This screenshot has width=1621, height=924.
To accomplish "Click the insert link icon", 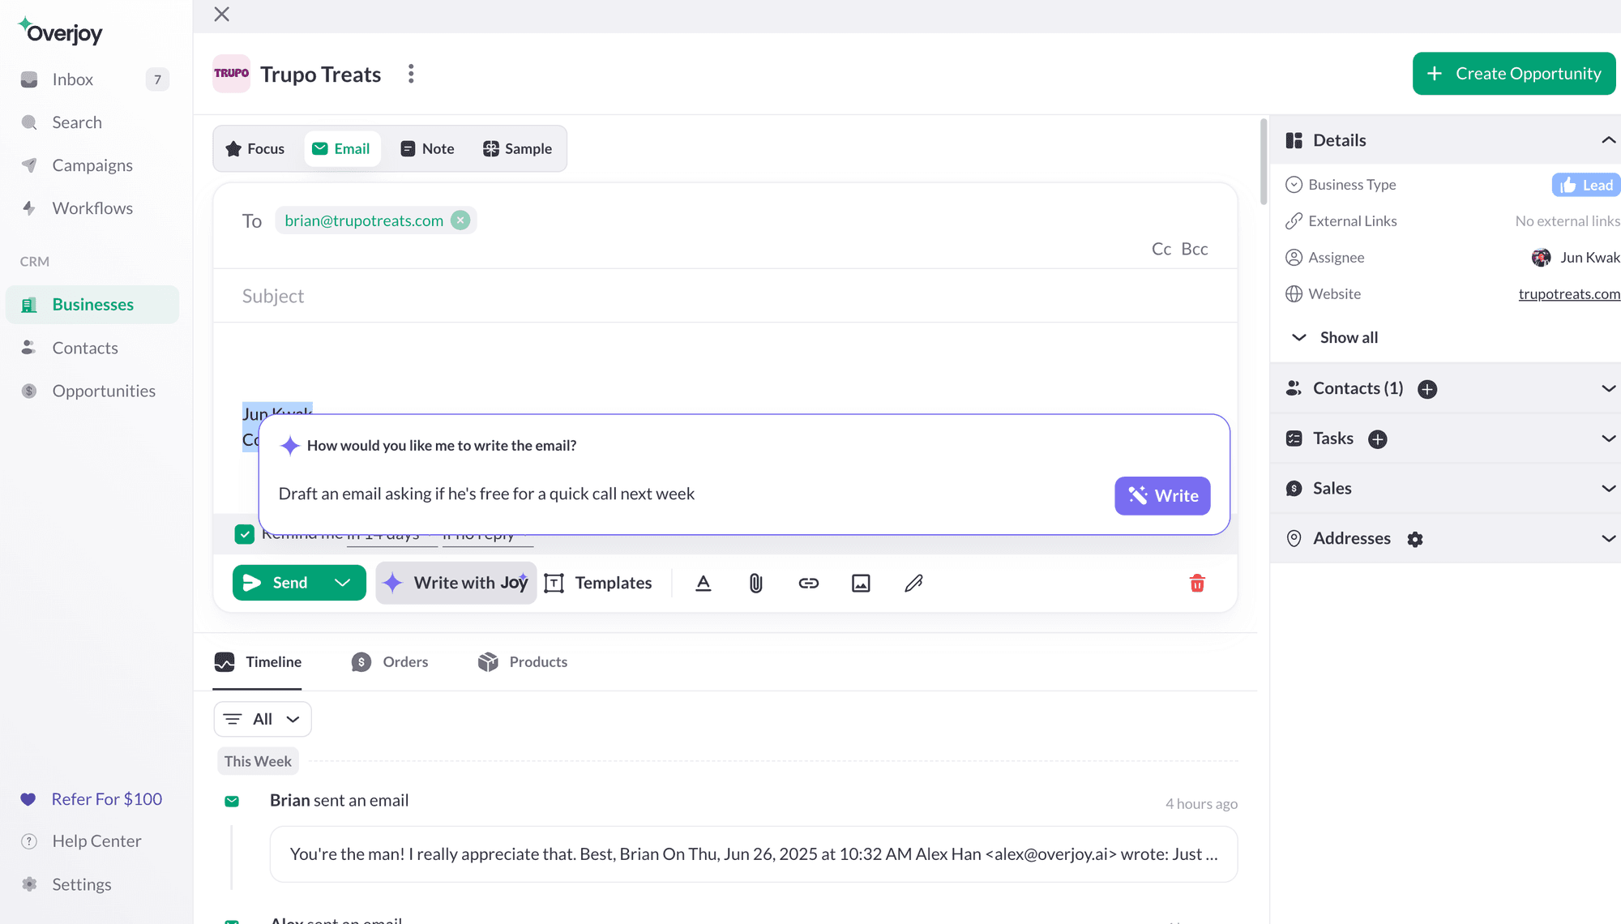I will tap(808, 583).
